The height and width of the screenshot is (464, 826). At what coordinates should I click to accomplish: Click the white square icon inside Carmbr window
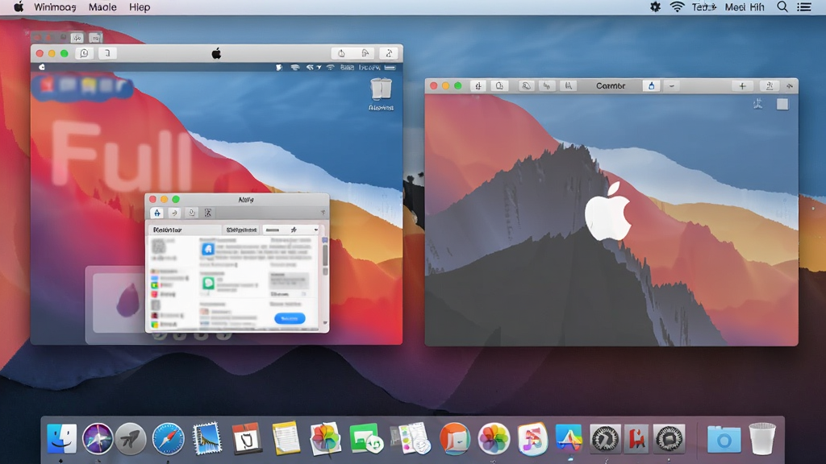coord(782,104)
